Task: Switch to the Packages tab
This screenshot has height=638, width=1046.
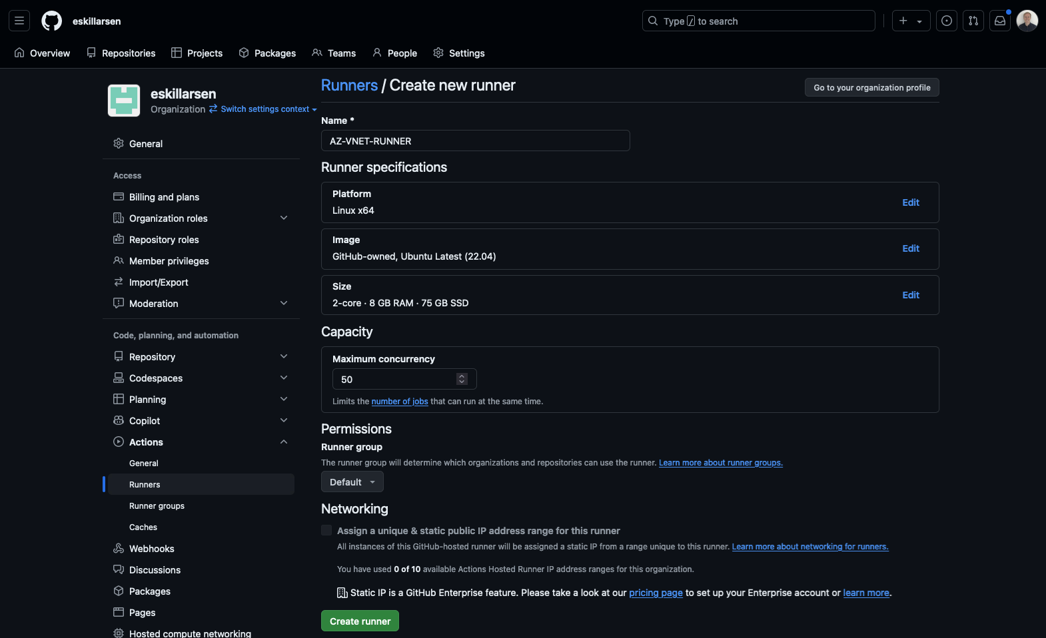Action: click(267, 53)
